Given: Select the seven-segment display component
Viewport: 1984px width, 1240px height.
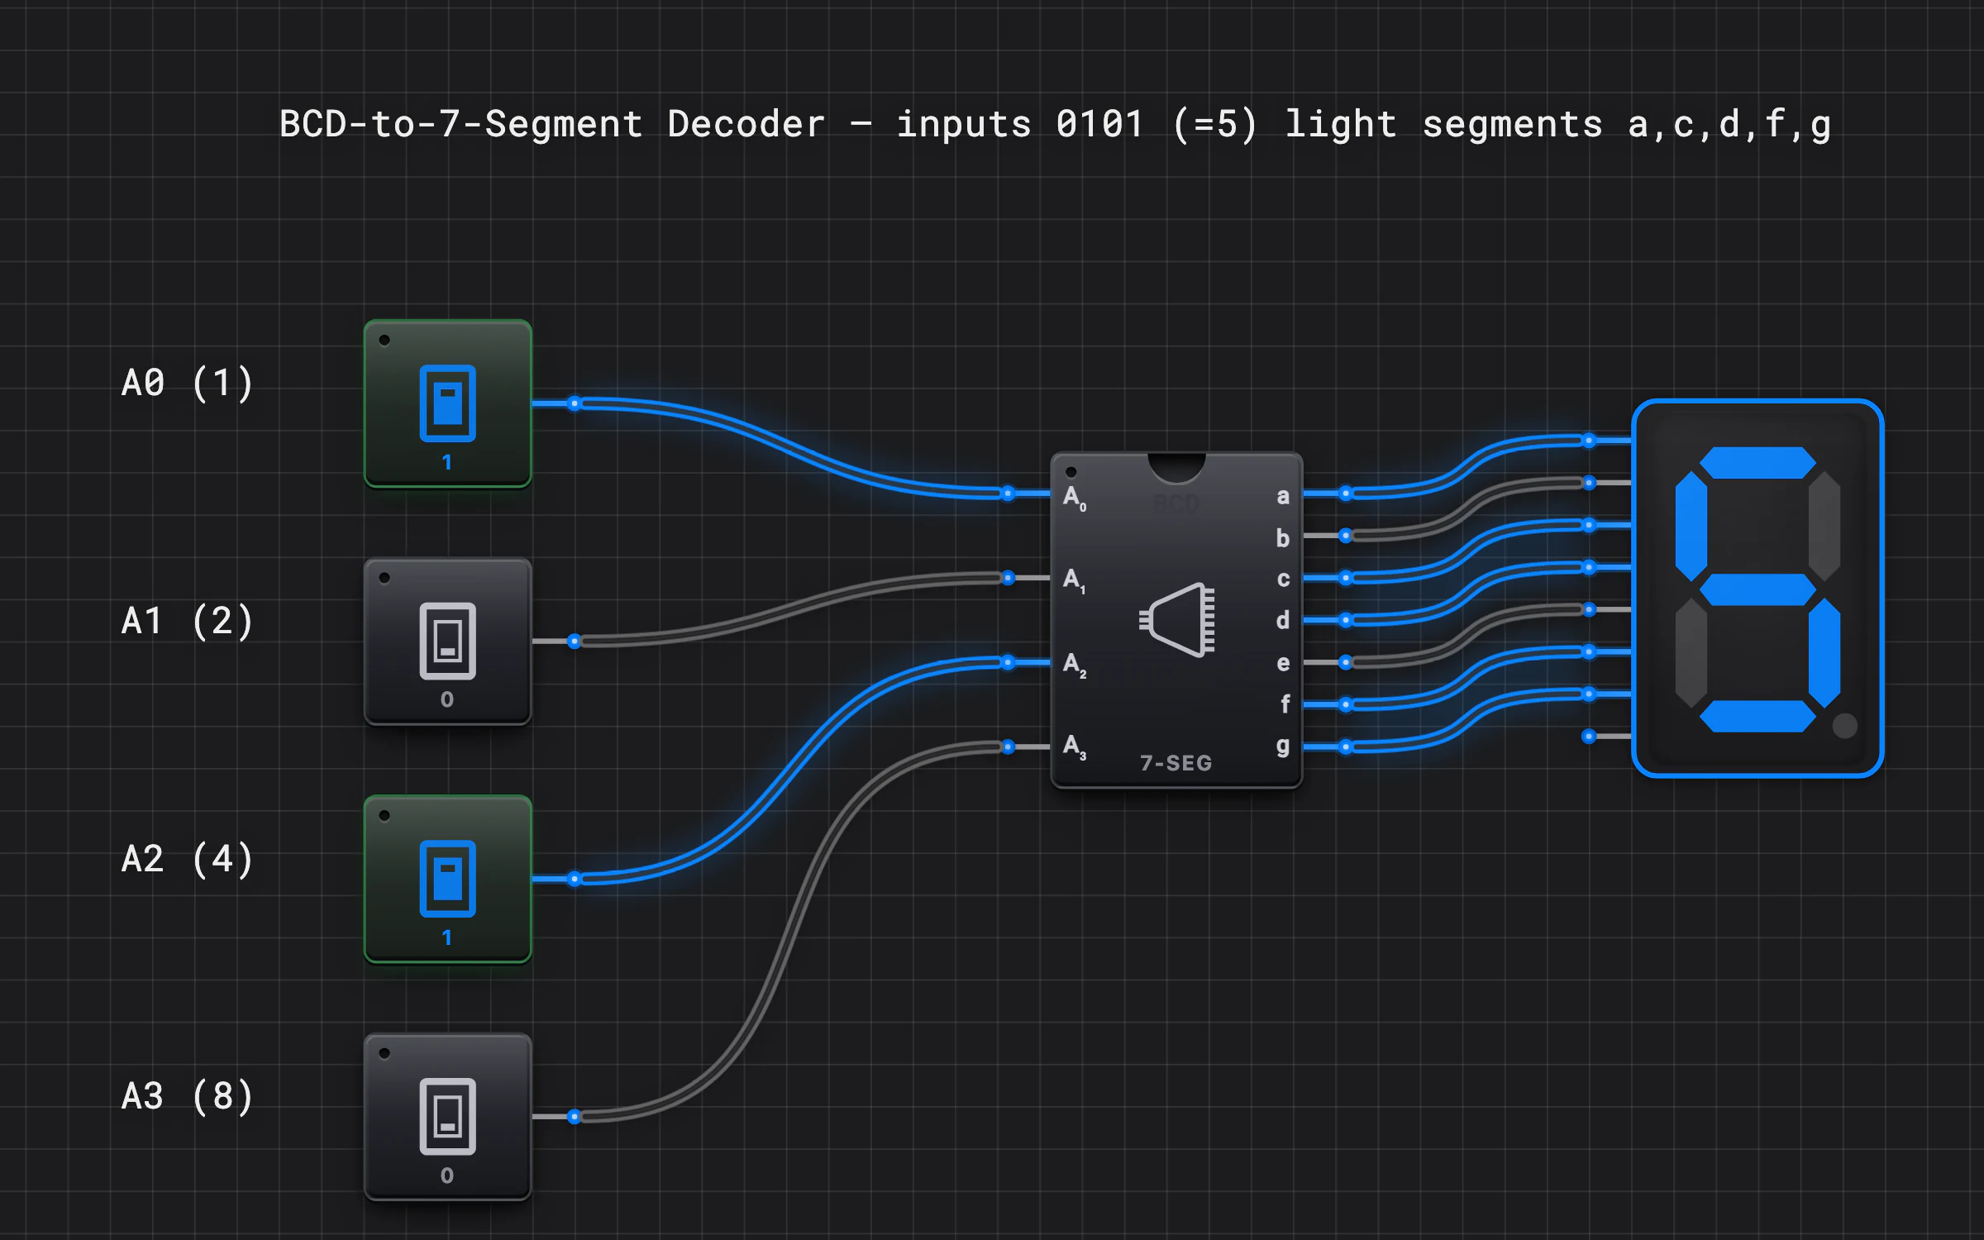Looking at the screenshot, I should [x=1757, y=588].
